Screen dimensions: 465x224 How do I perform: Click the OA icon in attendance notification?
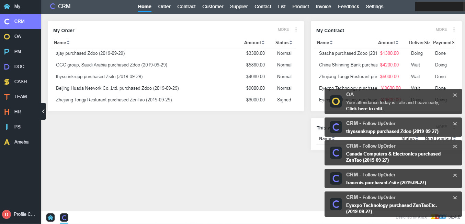[336, 101]
